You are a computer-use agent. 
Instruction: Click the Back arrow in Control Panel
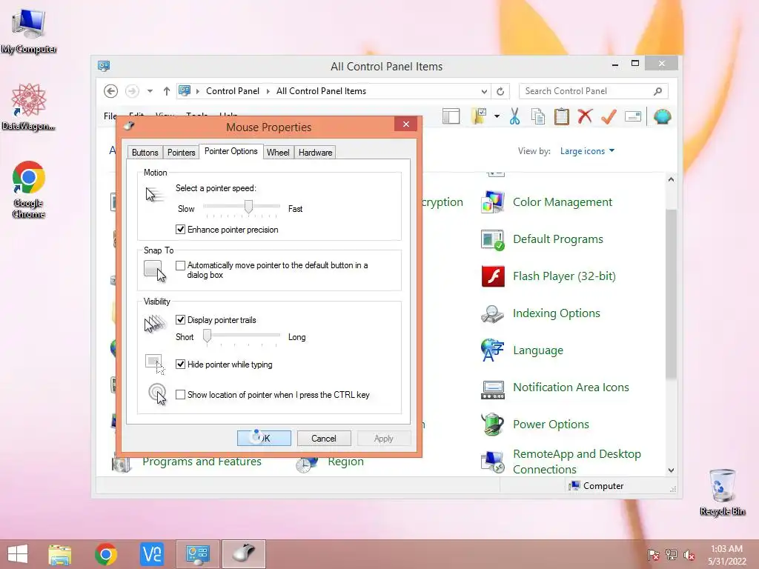[x=111, y=91]
